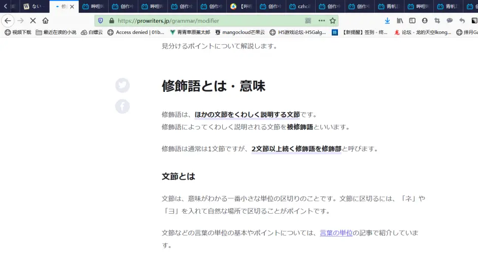Share the article on Facebook
The width and height of the screenshot is (478, 269).
tap(123, 106)
